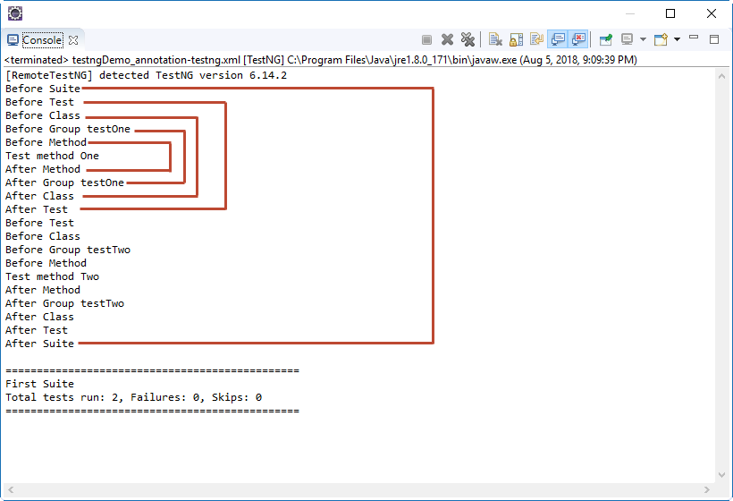Pin the console

[606, 39]
